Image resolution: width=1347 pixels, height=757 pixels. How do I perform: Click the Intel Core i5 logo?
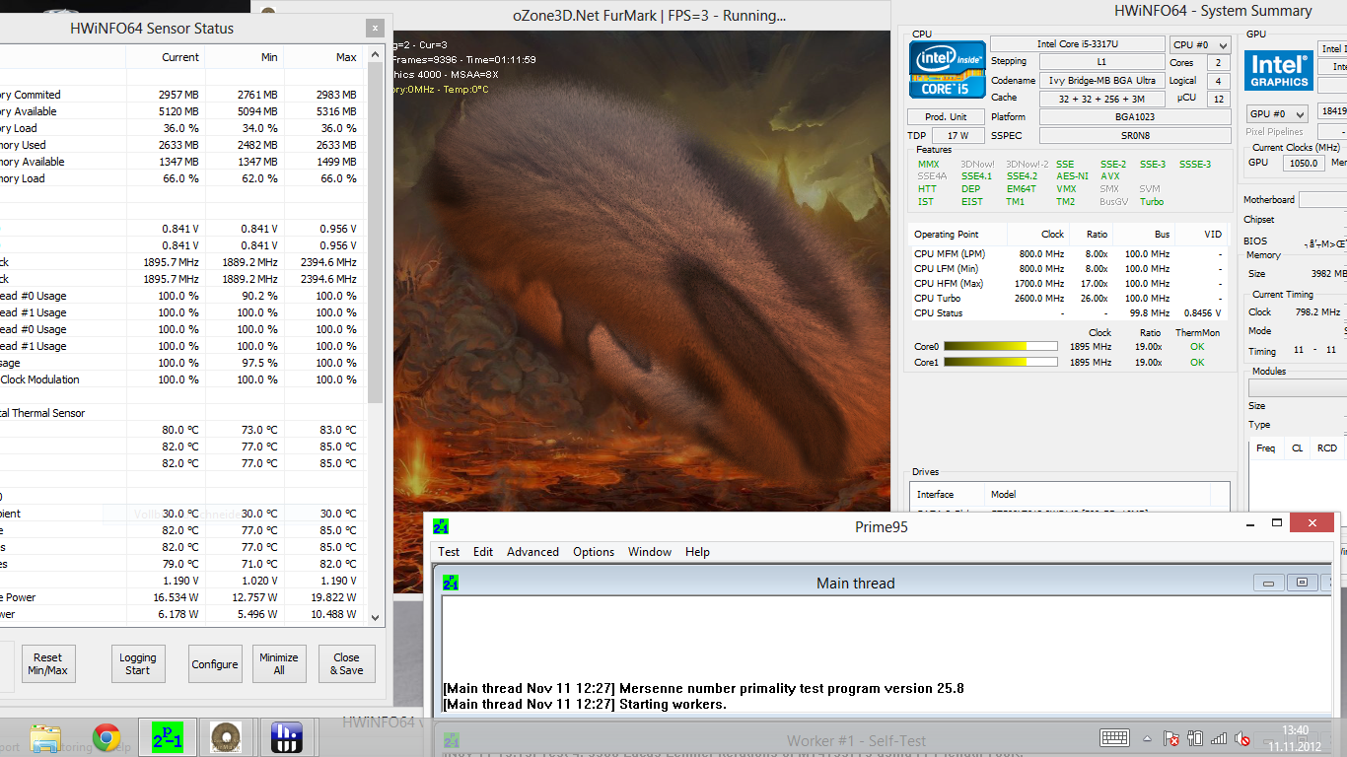pos(947,68)
